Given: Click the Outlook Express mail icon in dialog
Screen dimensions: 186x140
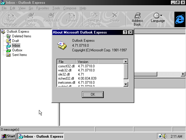Looking at the screenshot, I should [62, 45].
